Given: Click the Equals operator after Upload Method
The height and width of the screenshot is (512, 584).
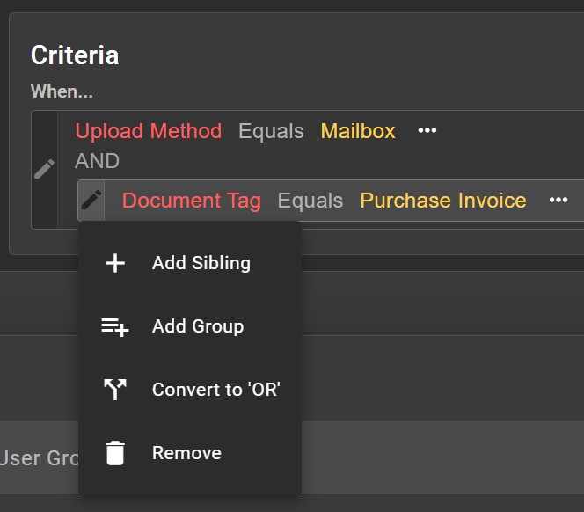Looking at the screenshot, I should click(x=271, y=131).
